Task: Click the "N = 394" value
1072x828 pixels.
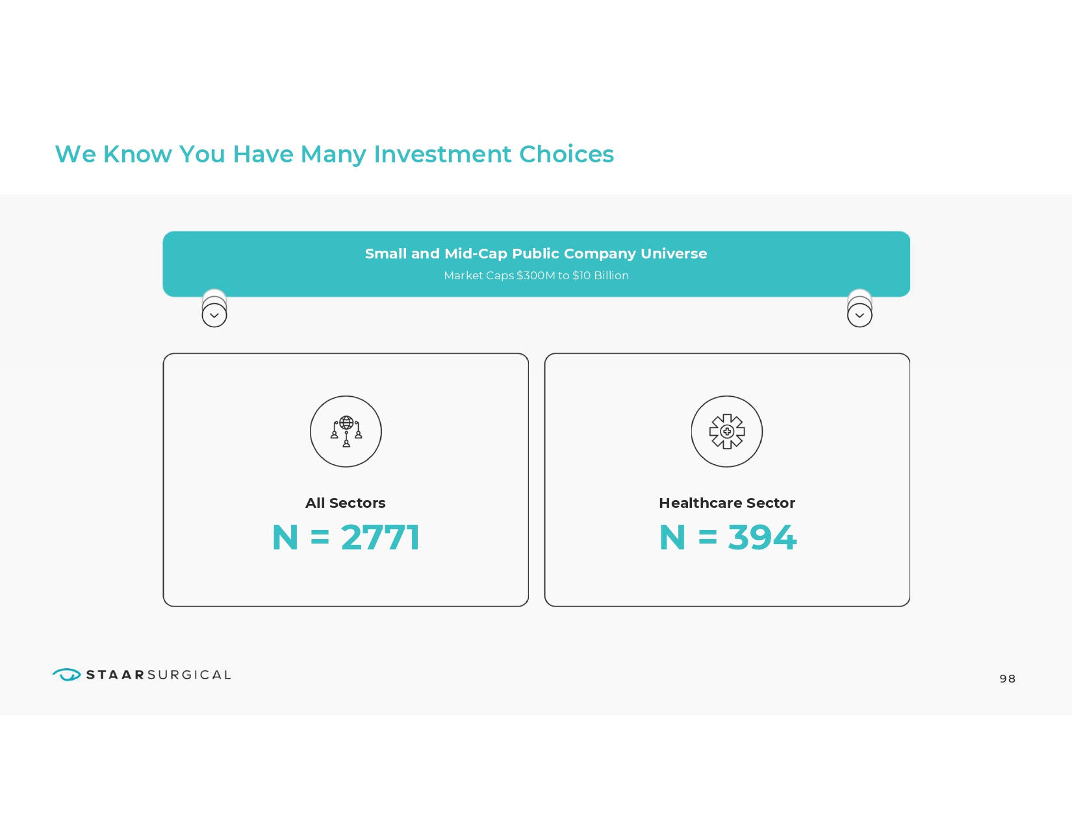Action: click(x=728, y=538)
